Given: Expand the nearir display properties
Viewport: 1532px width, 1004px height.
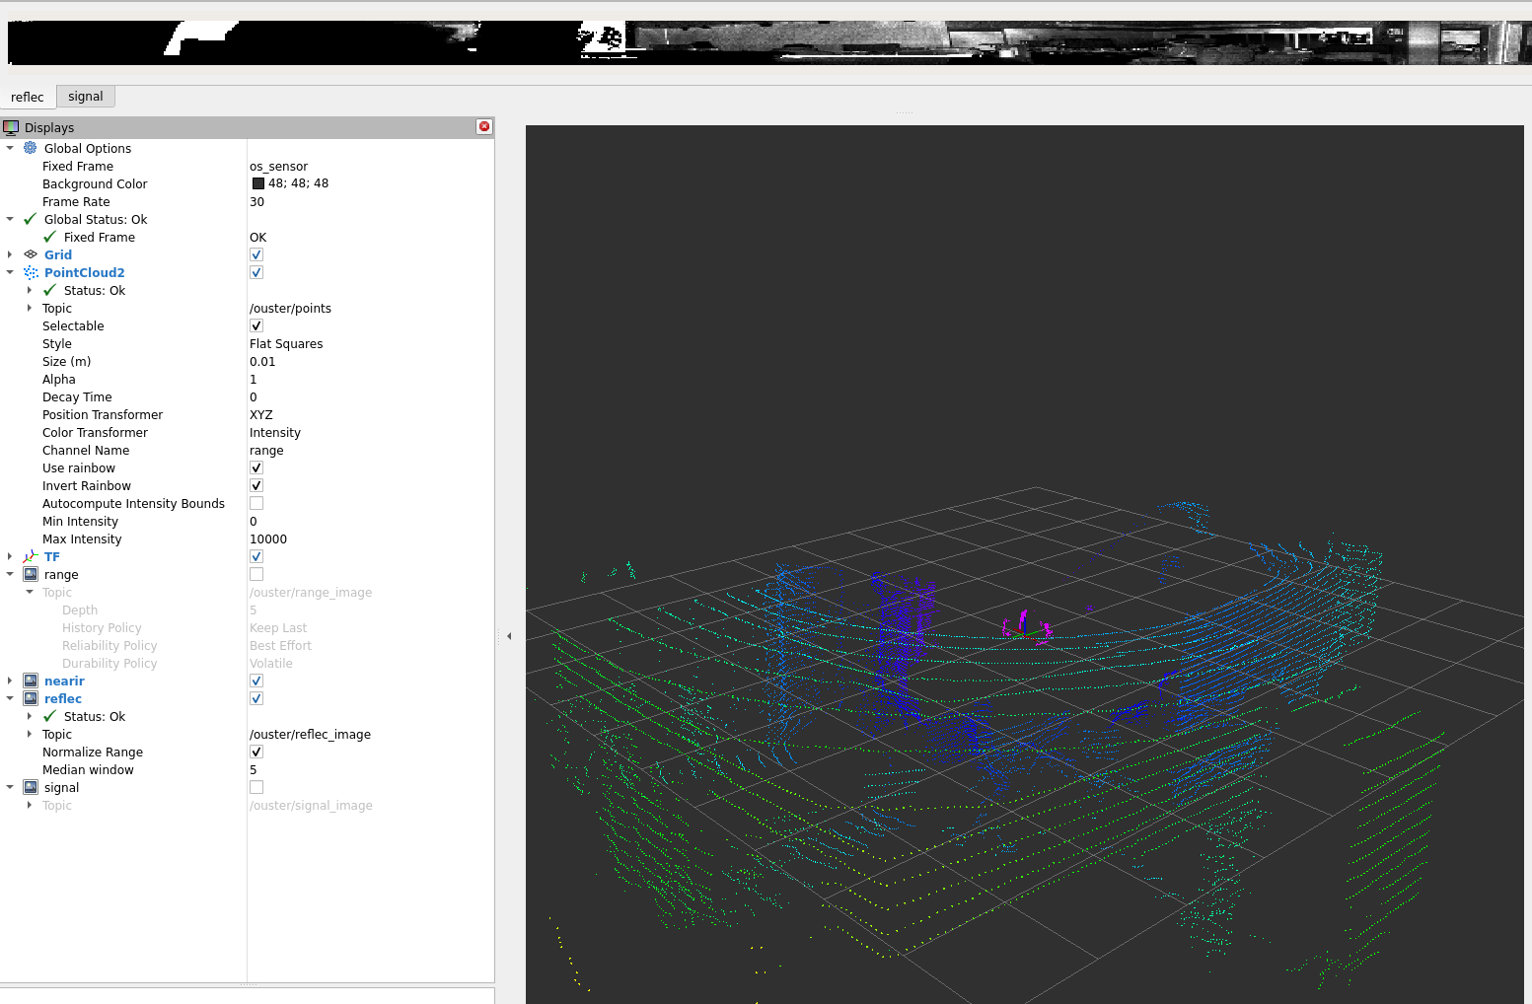Looking at the screenshot, I should [x=10, y=681].
